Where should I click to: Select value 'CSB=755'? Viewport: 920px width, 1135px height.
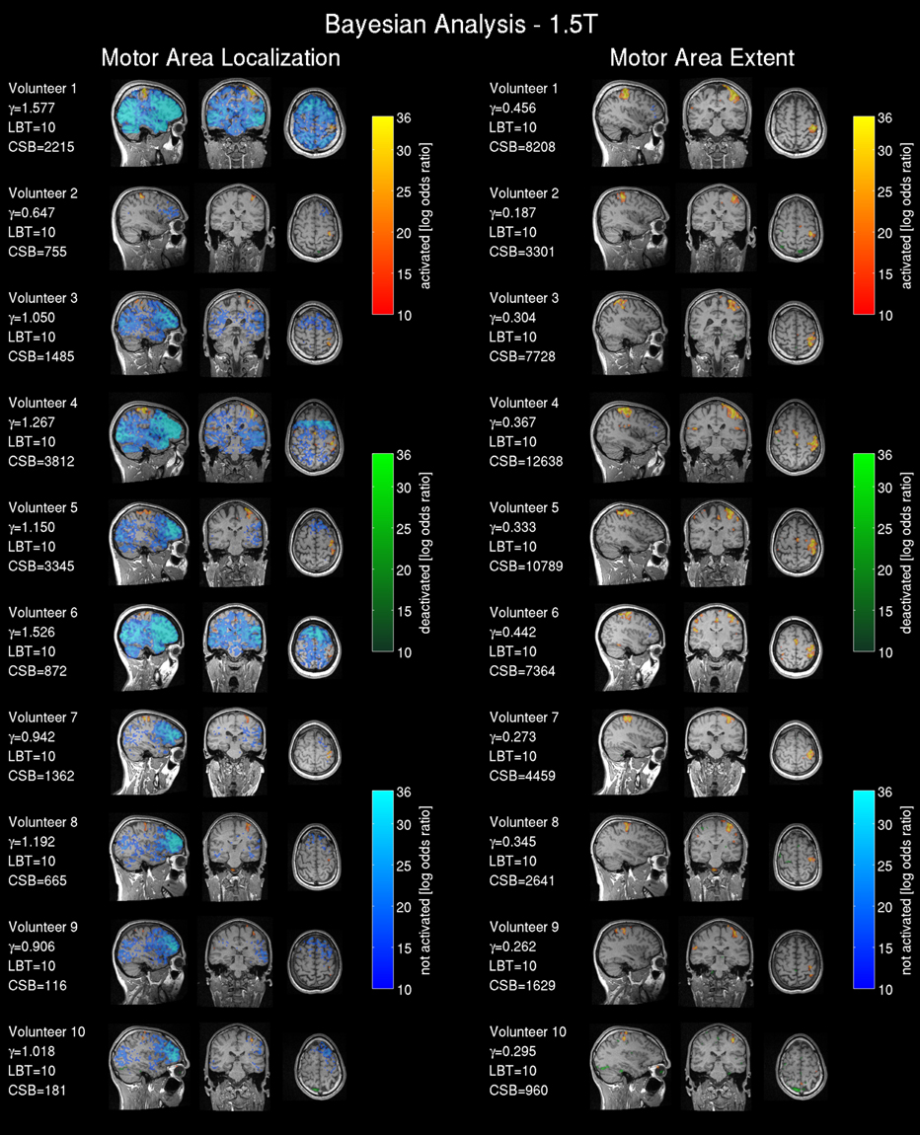tap(37, 252)
